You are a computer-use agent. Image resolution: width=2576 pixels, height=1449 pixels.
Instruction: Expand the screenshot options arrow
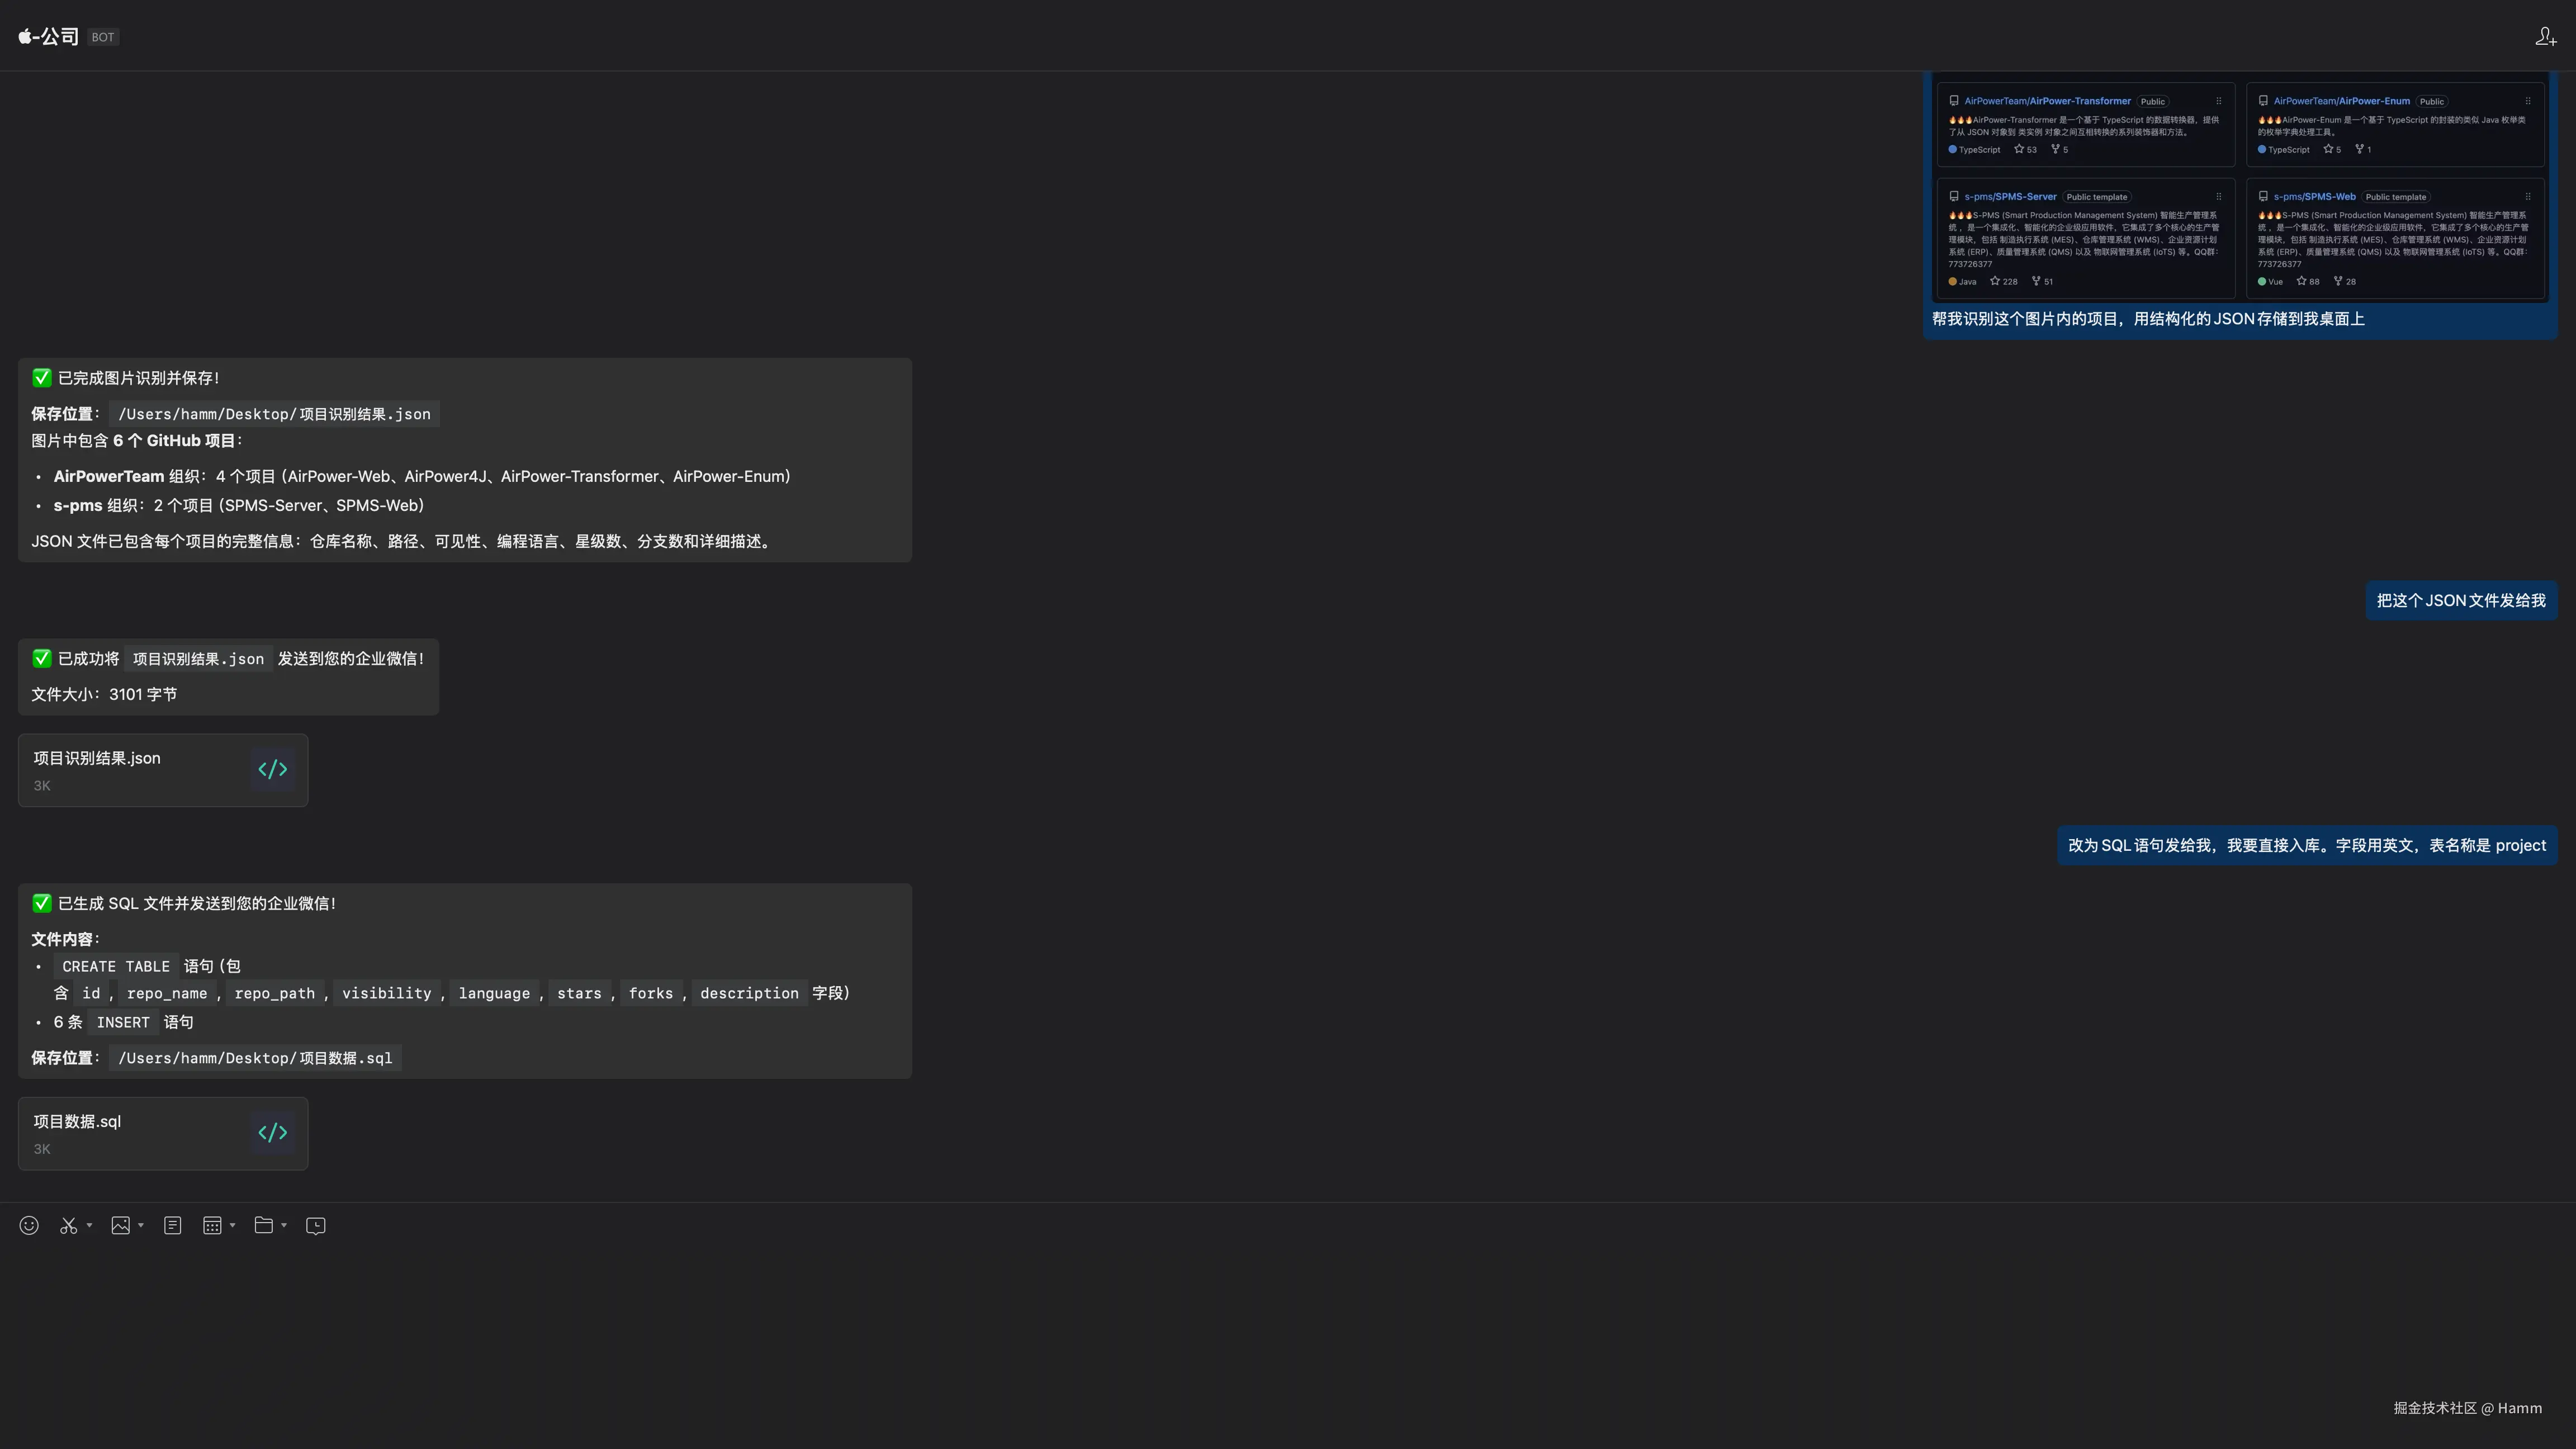tap(90, 1225)
